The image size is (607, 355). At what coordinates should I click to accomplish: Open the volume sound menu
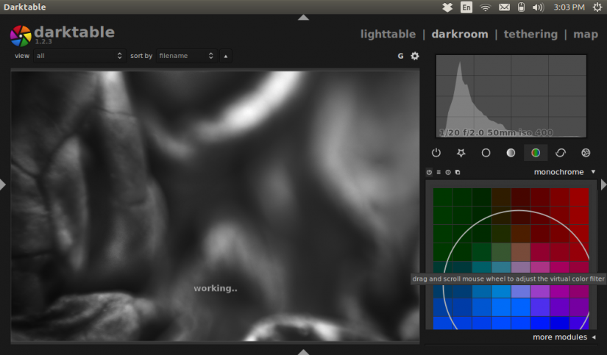point(538,7)
